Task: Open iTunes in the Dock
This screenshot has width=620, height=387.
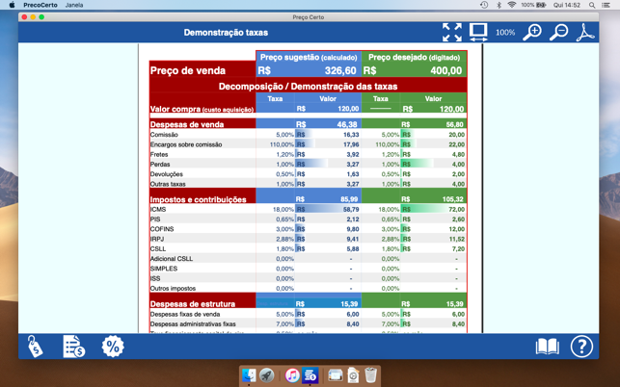Action: click(x=292, y=375)
